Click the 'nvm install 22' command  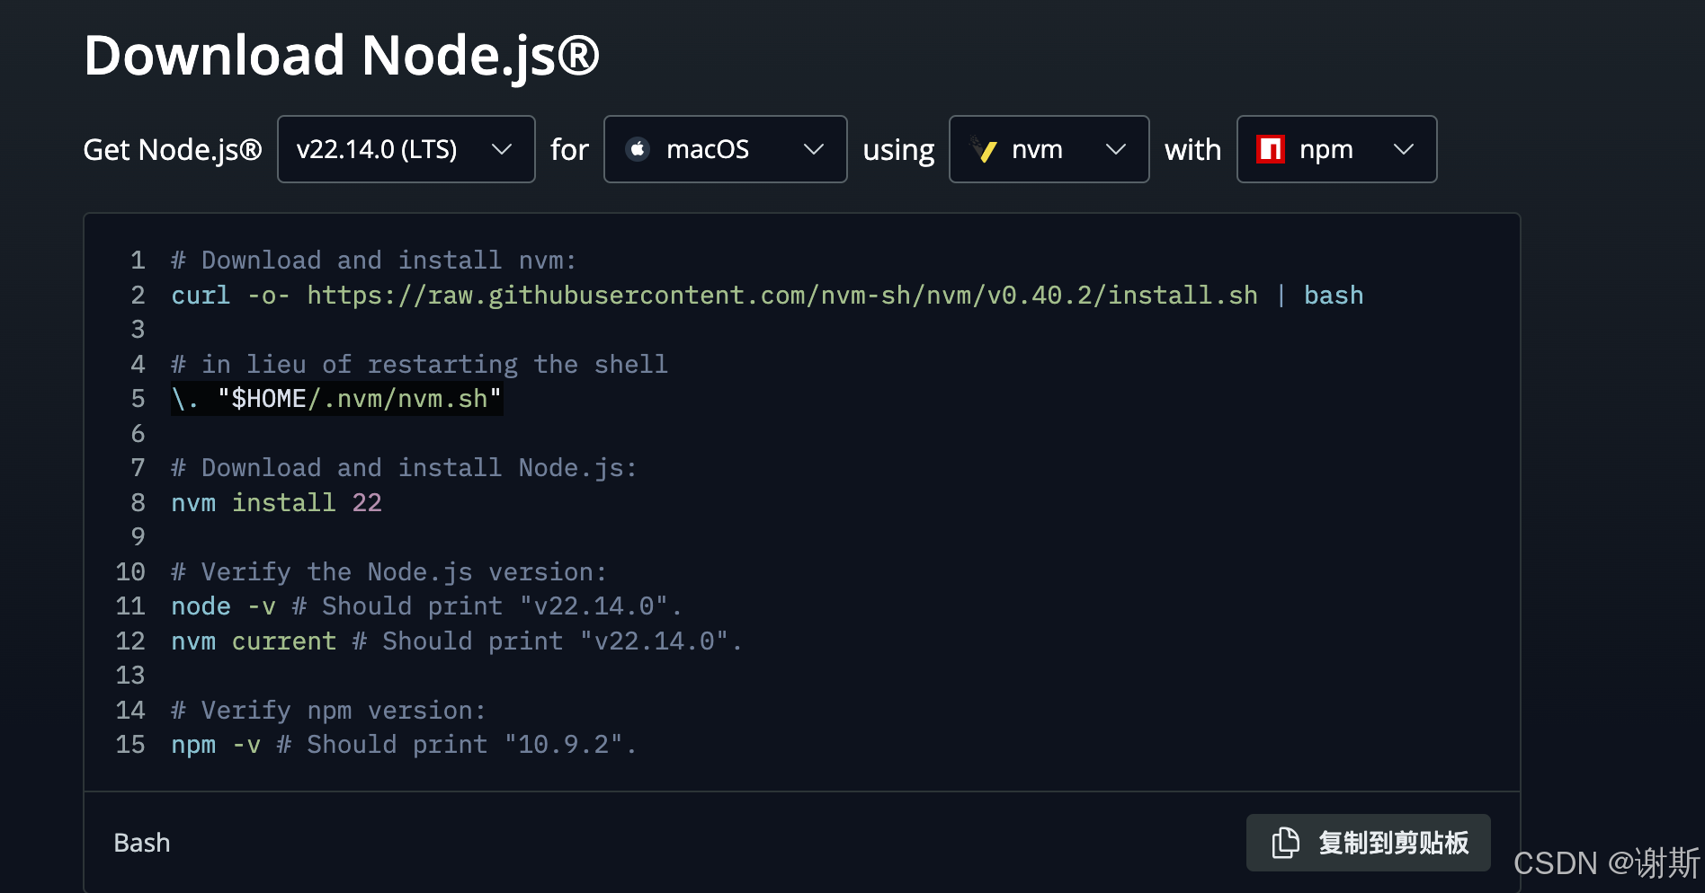pyautogui.click(x=276, y=503)
